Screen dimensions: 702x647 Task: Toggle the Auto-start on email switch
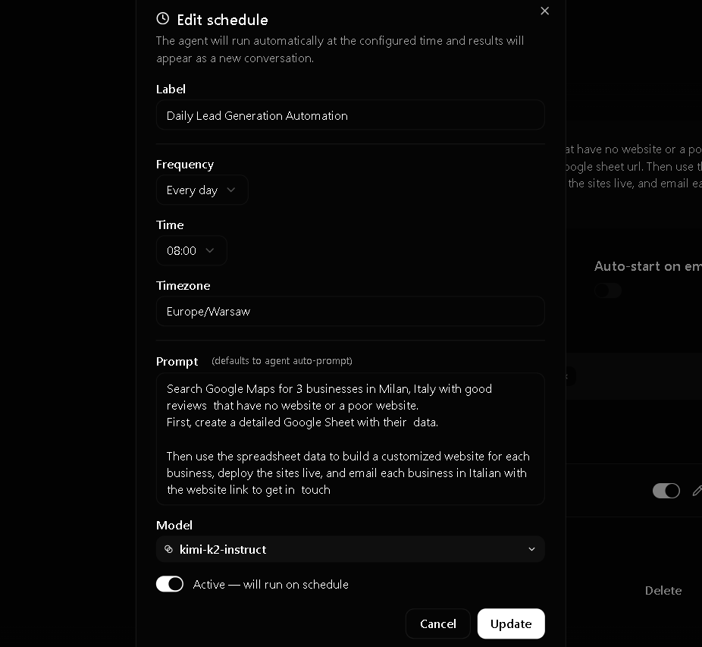[608, 291]
